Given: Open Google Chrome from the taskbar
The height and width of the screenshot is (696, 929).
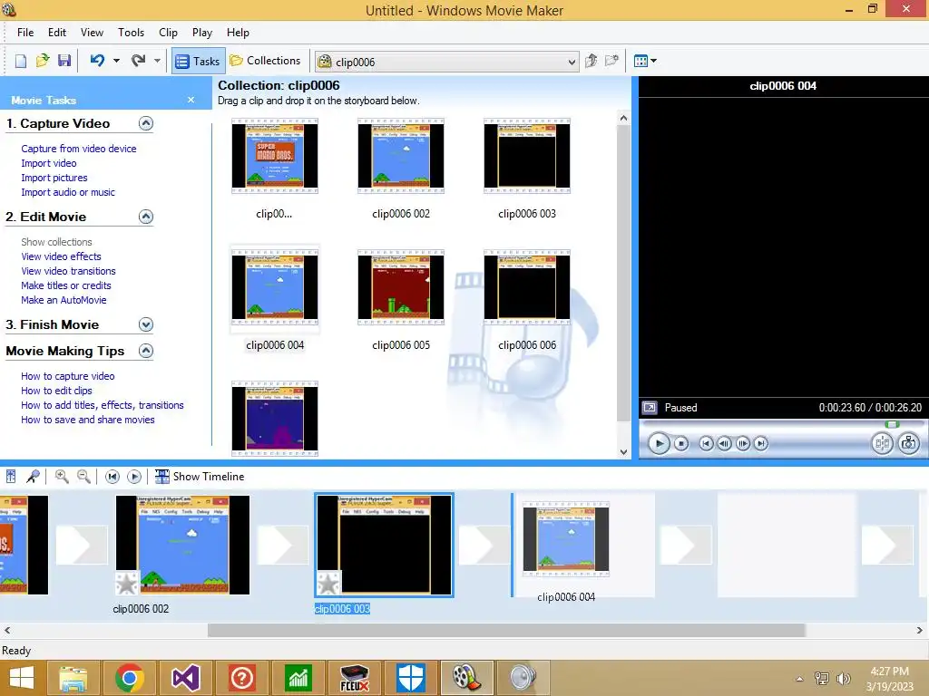Looking at the screenshot, I should pos(129,678).
